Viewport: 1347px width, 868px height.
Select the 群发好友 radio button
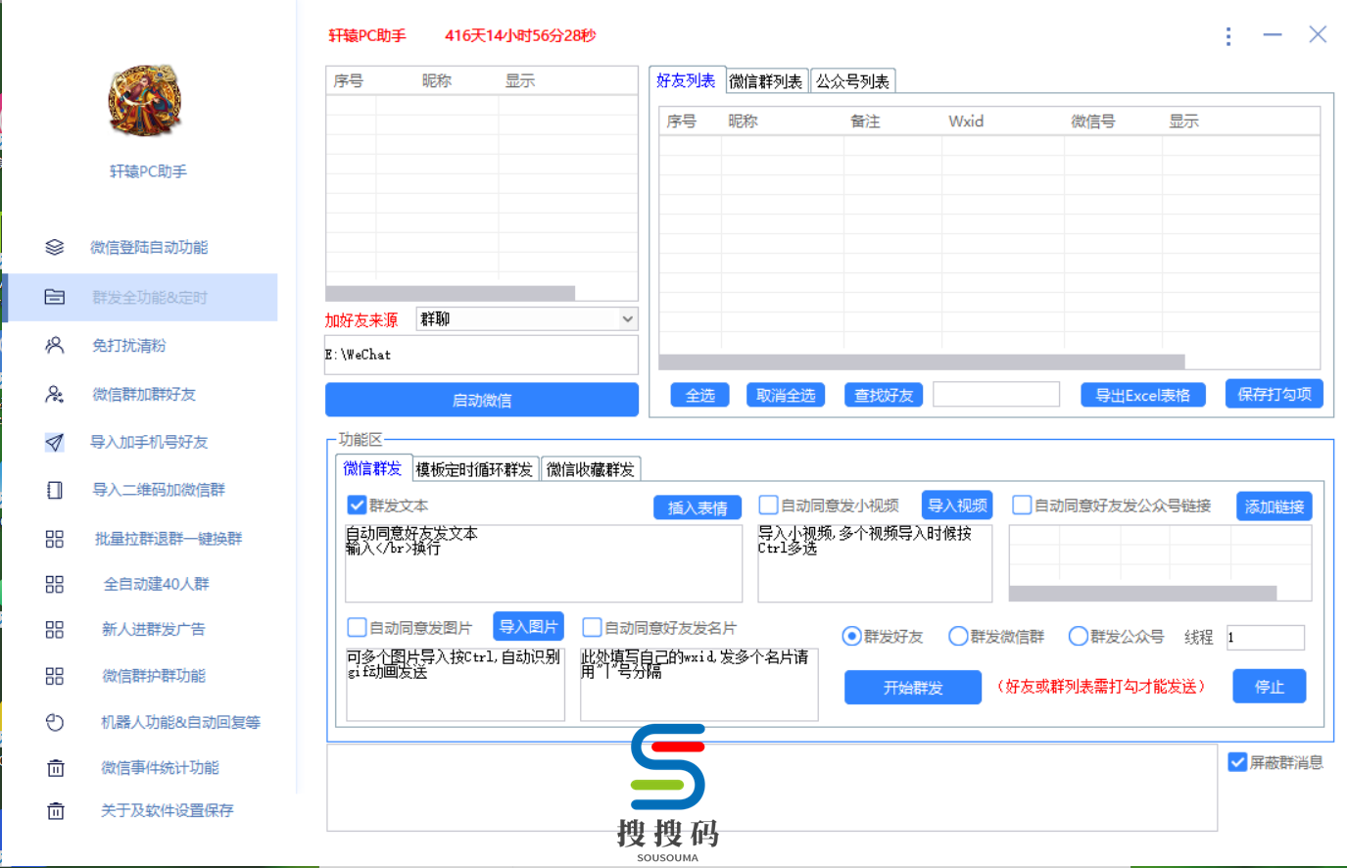851,637
